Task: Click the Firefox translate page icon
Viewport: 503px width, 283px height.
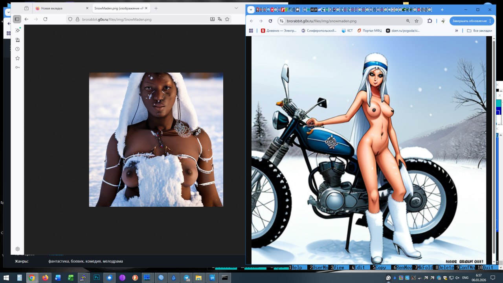Action: [220, 19]
